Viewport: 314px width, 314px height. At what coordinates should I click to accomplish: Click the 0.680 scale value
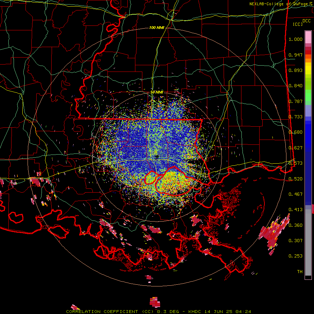(296, 132)
